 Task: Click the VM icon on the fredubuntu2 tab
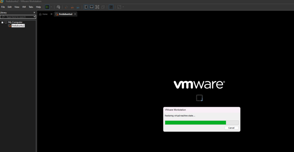point(57,14)
